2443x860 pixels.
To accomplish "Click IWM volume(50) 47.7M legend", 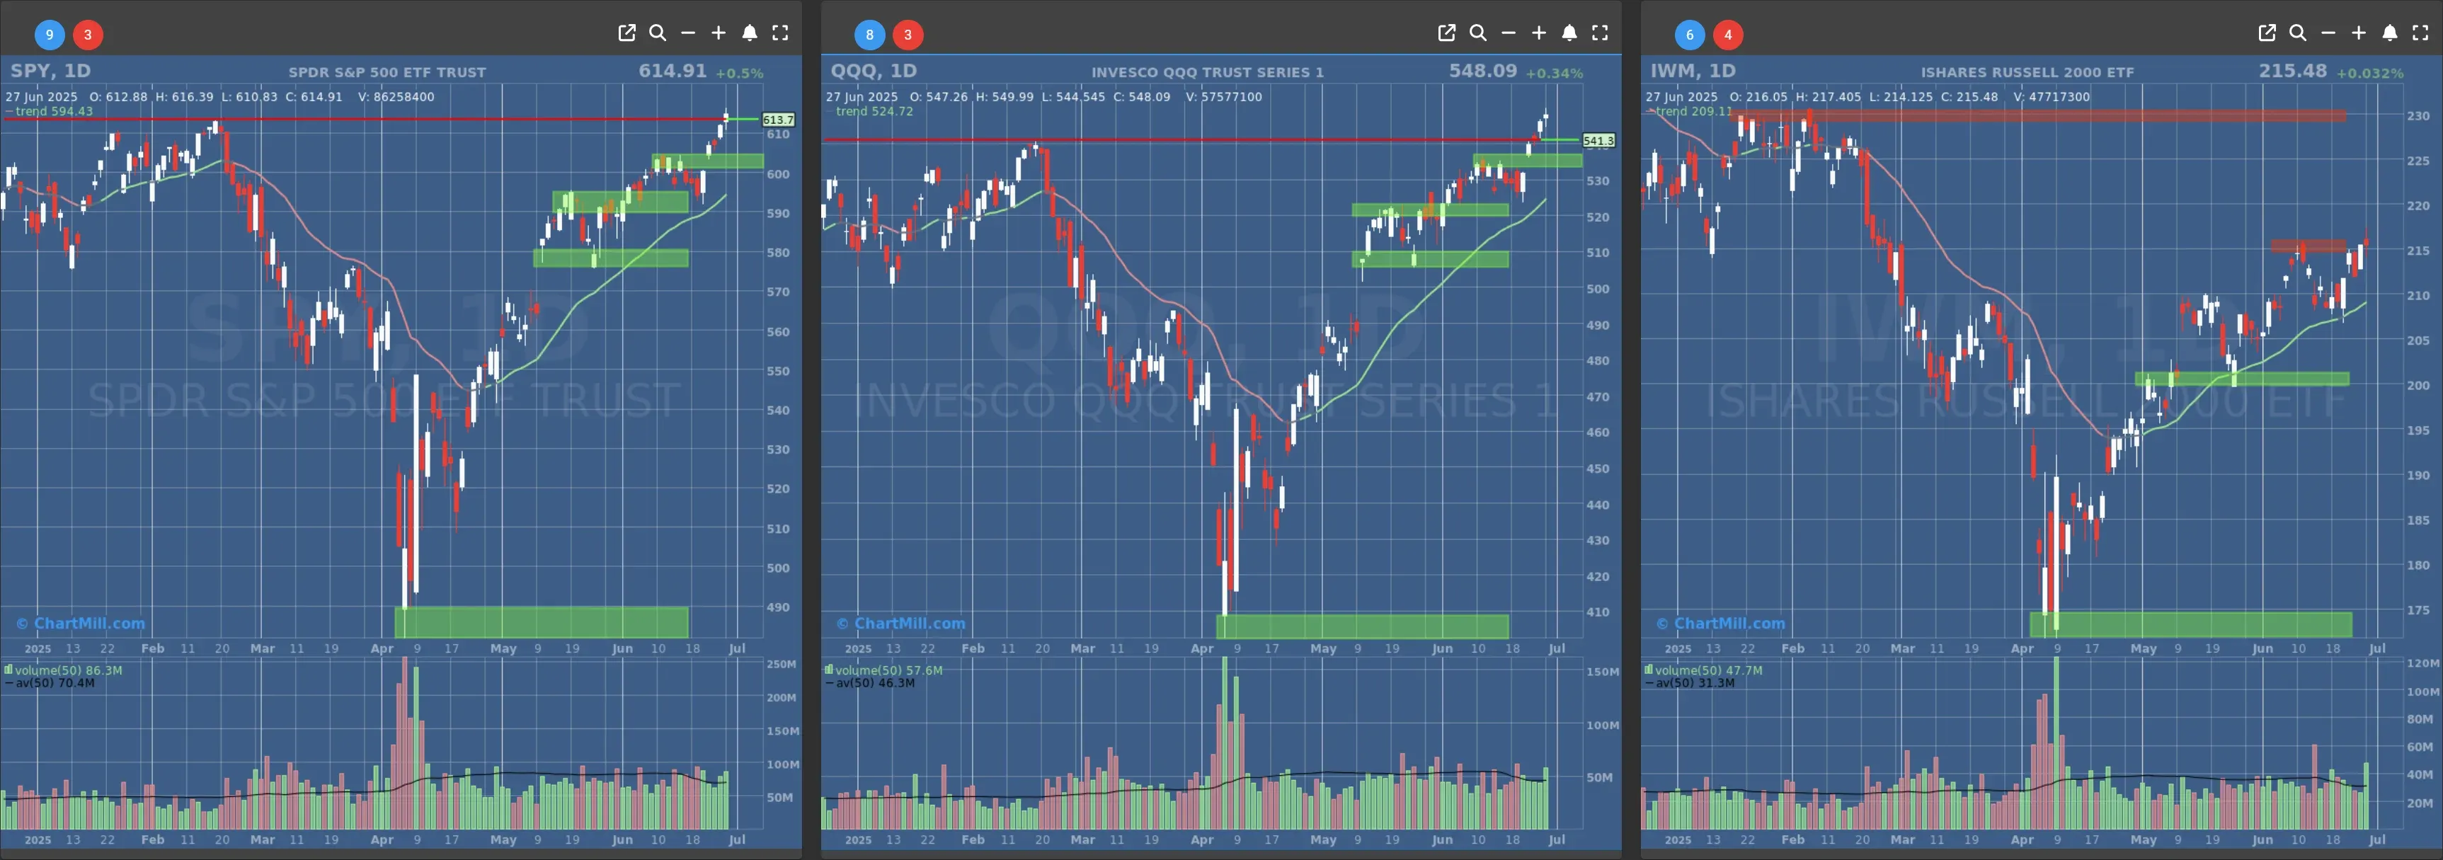I will 1703,670.
